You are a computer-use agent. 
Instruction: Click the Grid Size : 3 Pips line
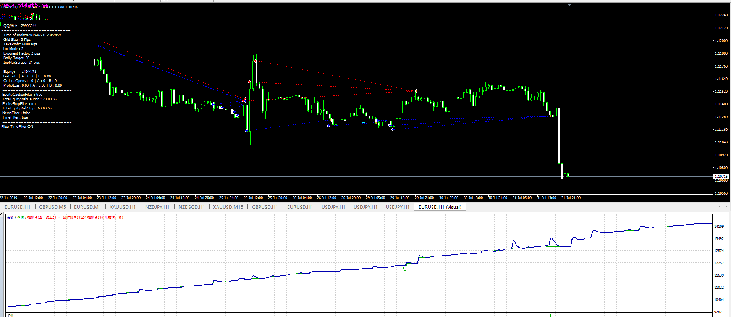tap(17, 40)
